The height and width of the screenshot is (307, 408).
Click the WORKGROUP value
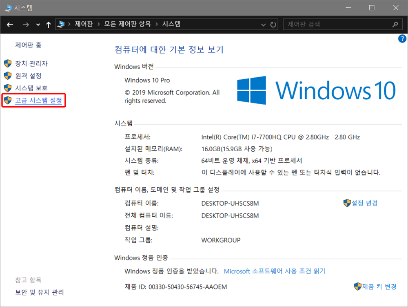pyautogui.click(x=221, y=240)
